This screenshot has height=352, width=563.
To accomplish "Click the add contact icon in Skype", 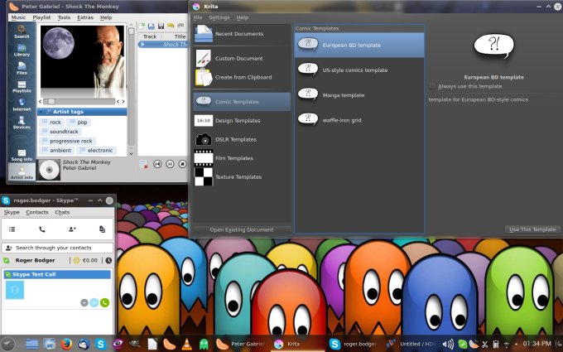I will click(x=72, y=229).
